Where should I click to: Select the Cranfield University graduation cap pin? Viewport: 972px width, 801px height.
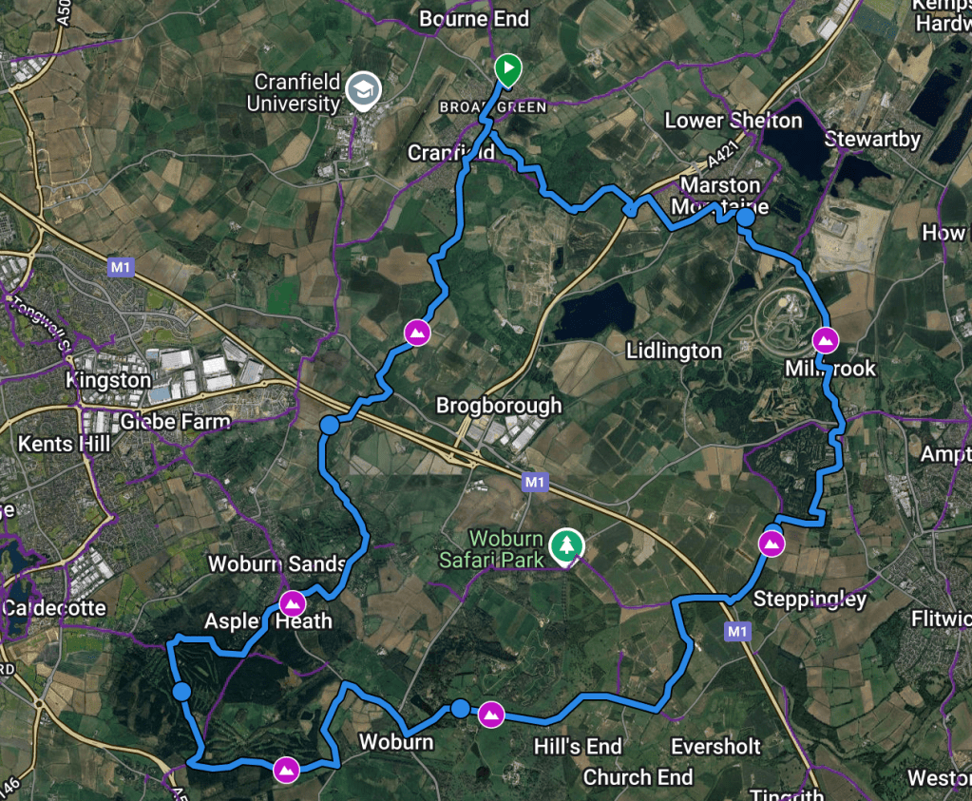pos(364,90)
